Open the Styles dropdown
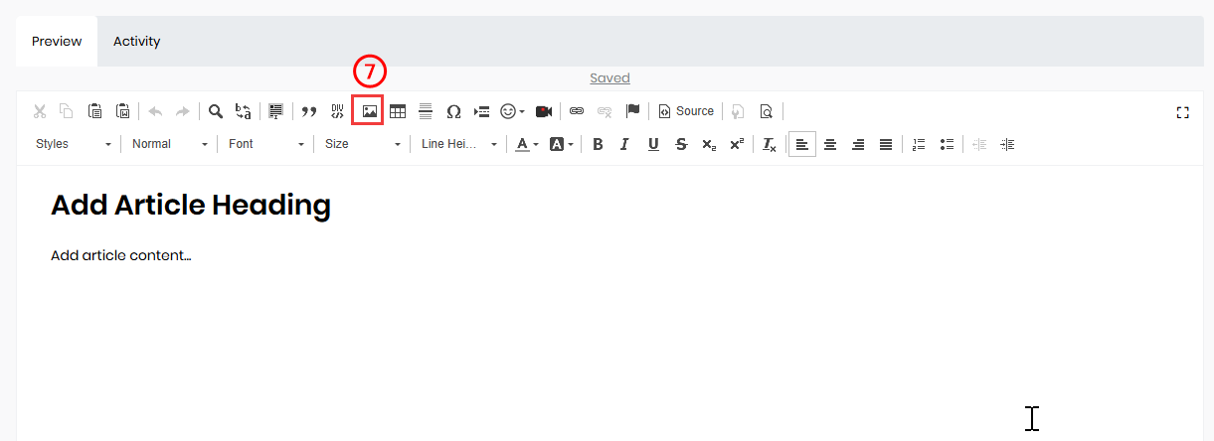This screenshot has height=441, width=1214. 74,144
